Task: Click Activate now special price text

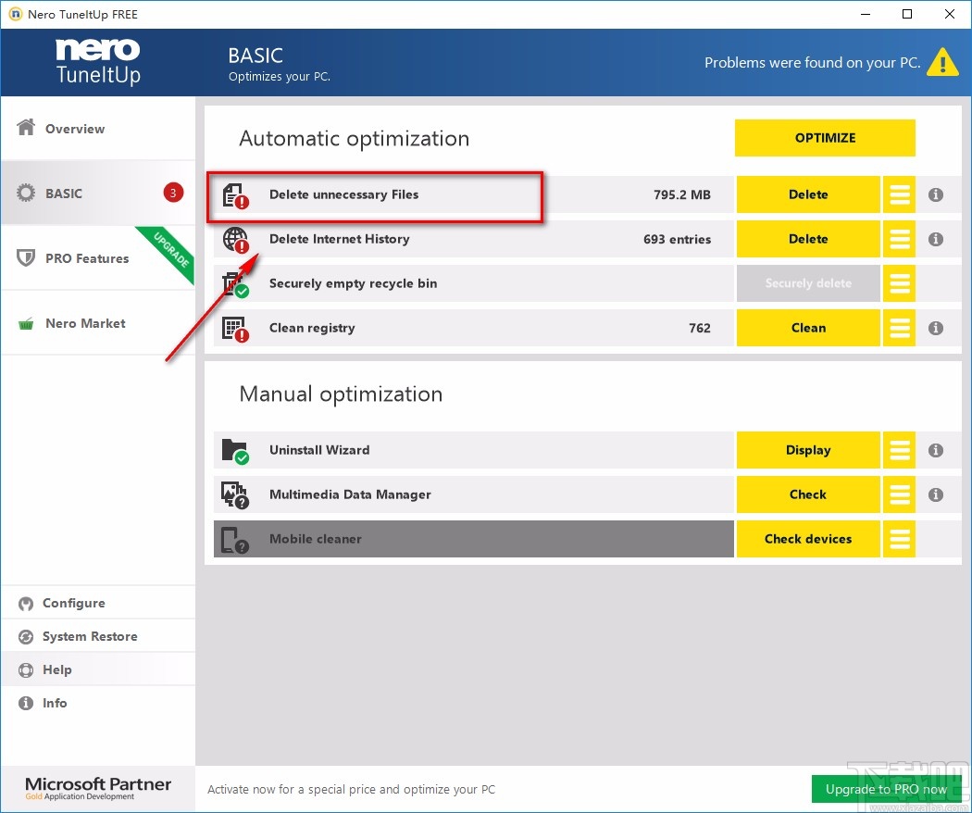Action: (352, 790)
